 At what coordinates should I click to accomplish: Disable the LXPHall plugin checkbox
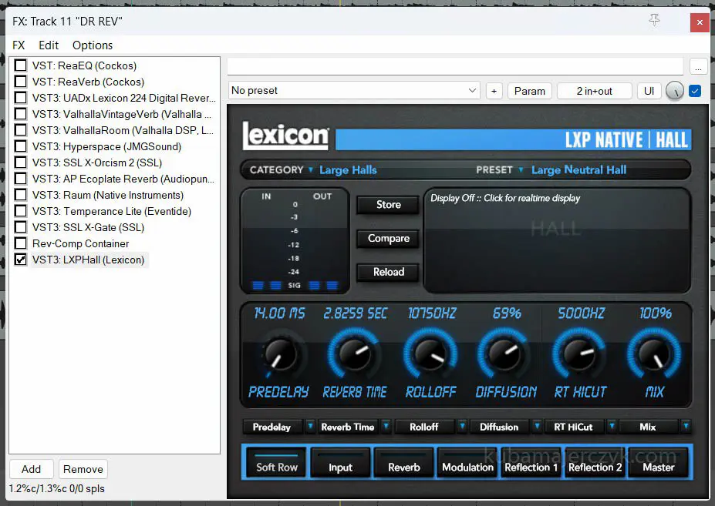click(21, 260)
